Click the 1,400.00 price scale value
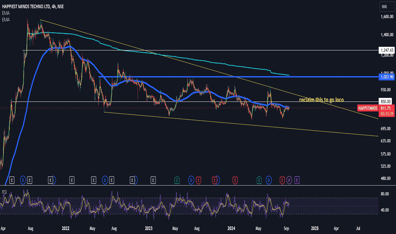This screenshot has height=234, width=396. [387, 34]
